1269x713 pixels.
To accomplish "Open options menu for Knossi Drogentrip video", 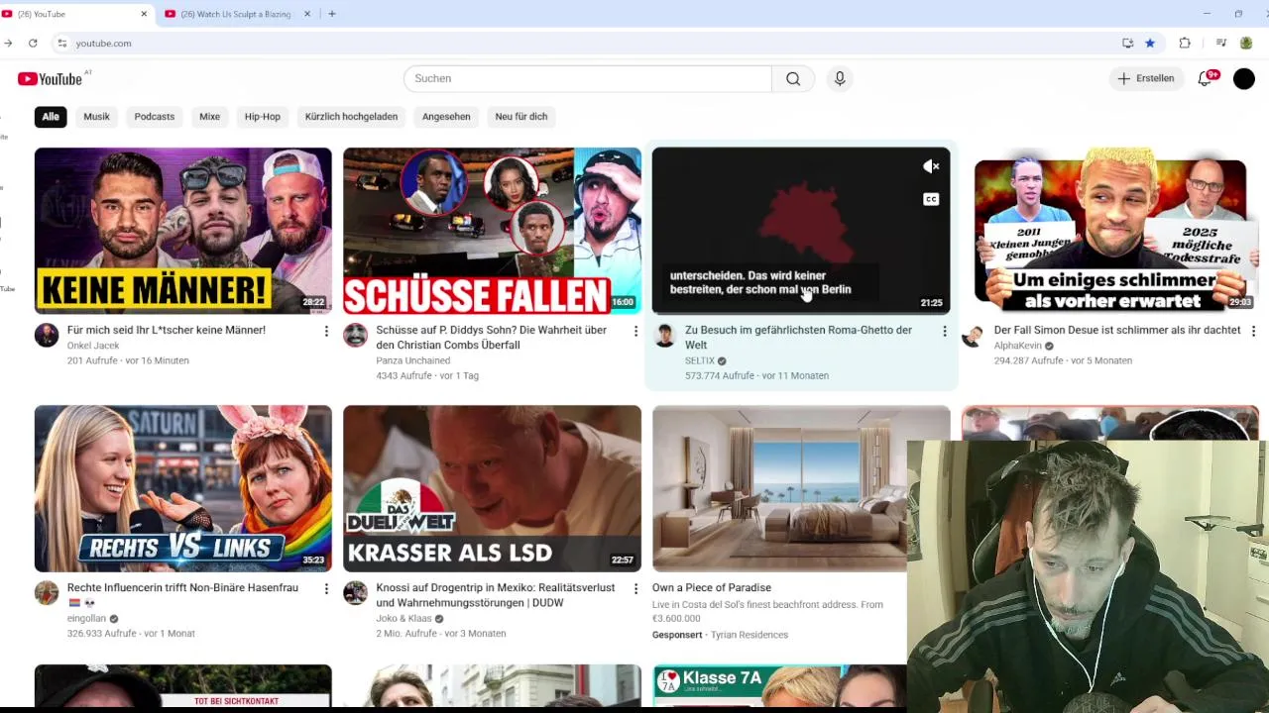I will click(635, 588).
